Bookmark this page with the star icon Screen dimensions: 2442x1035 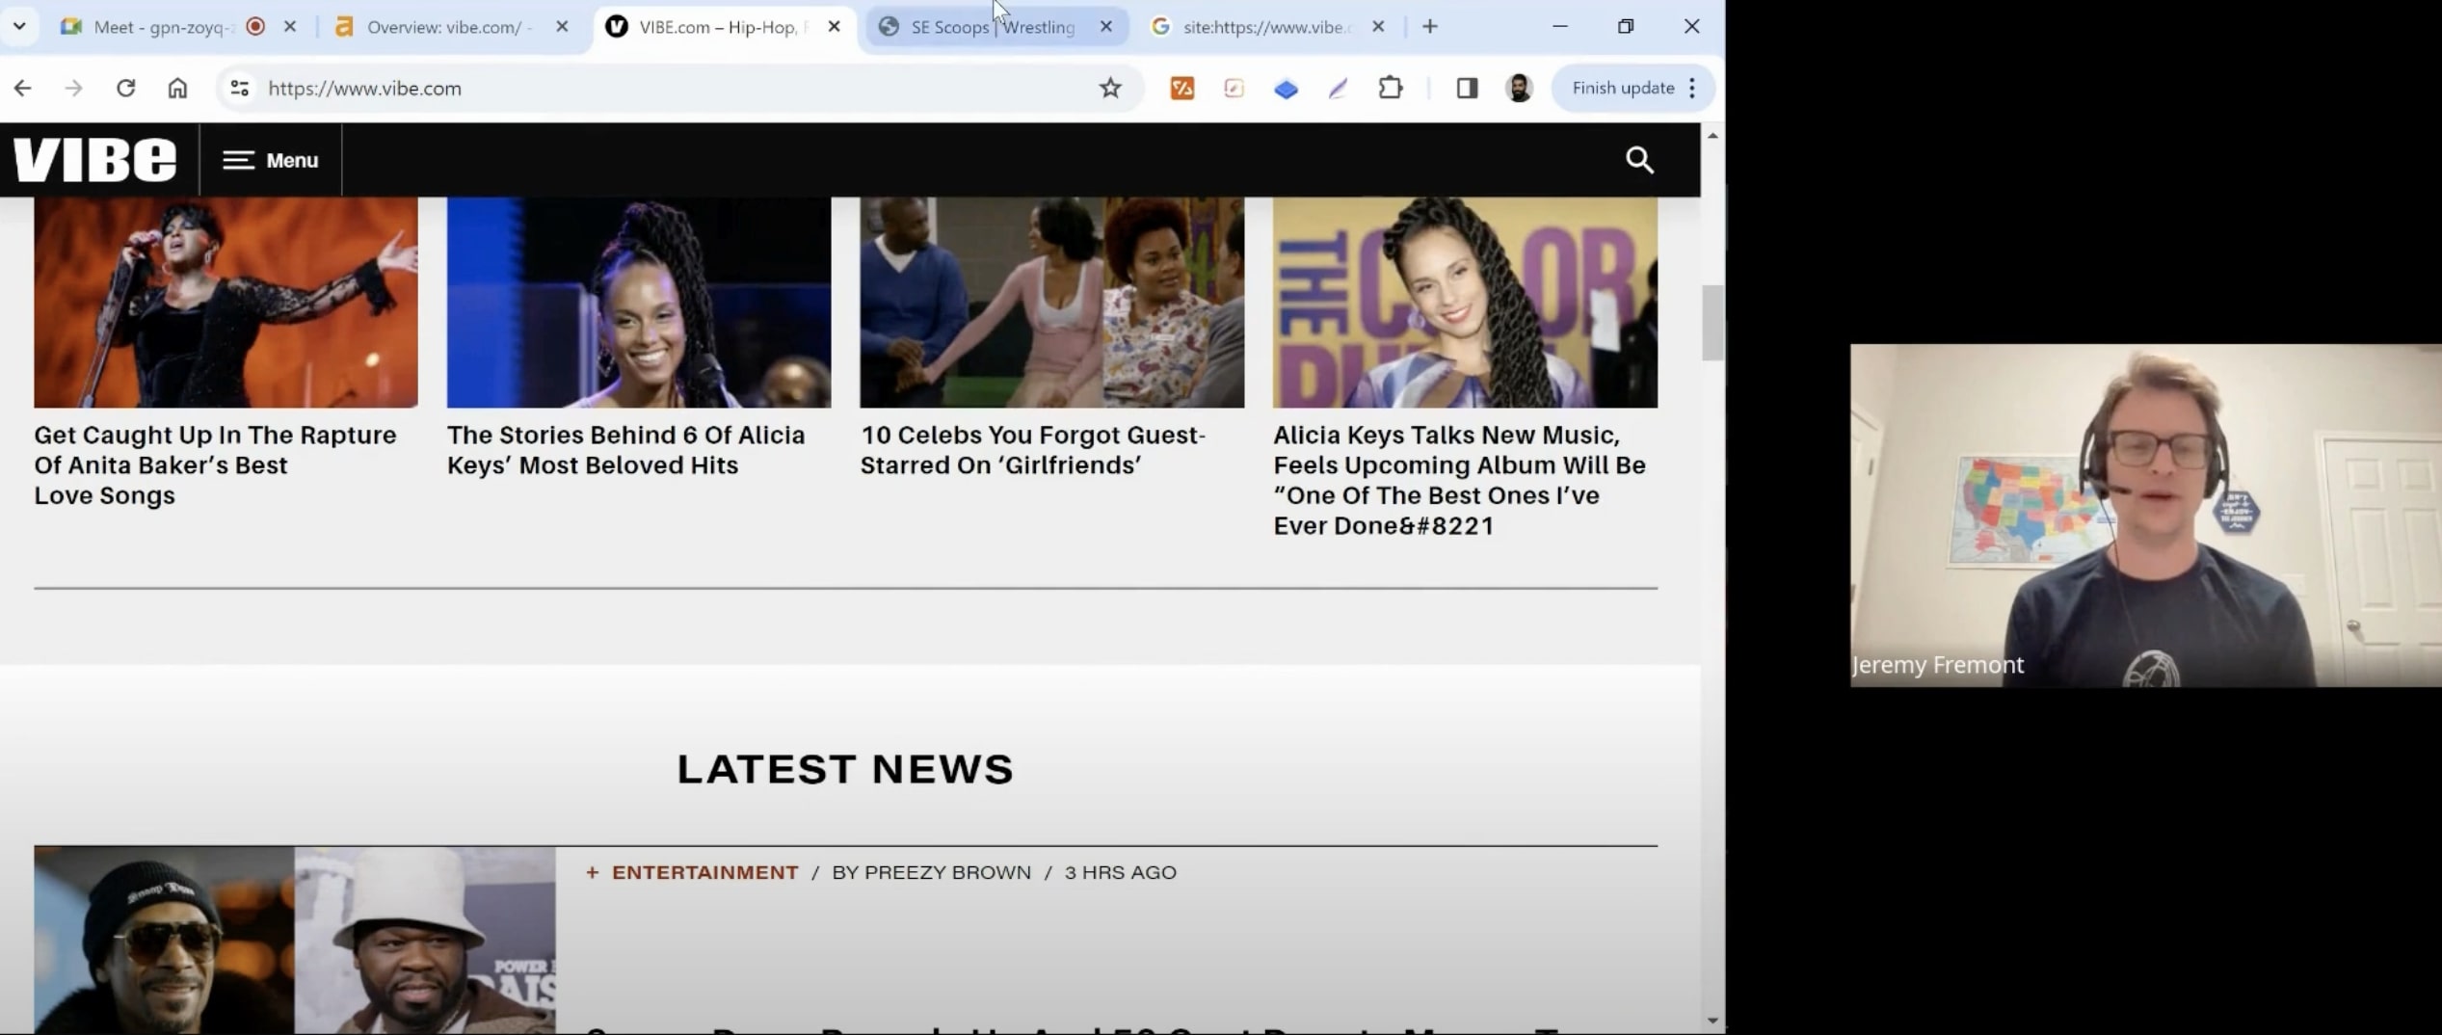(x=1110, y=89)
